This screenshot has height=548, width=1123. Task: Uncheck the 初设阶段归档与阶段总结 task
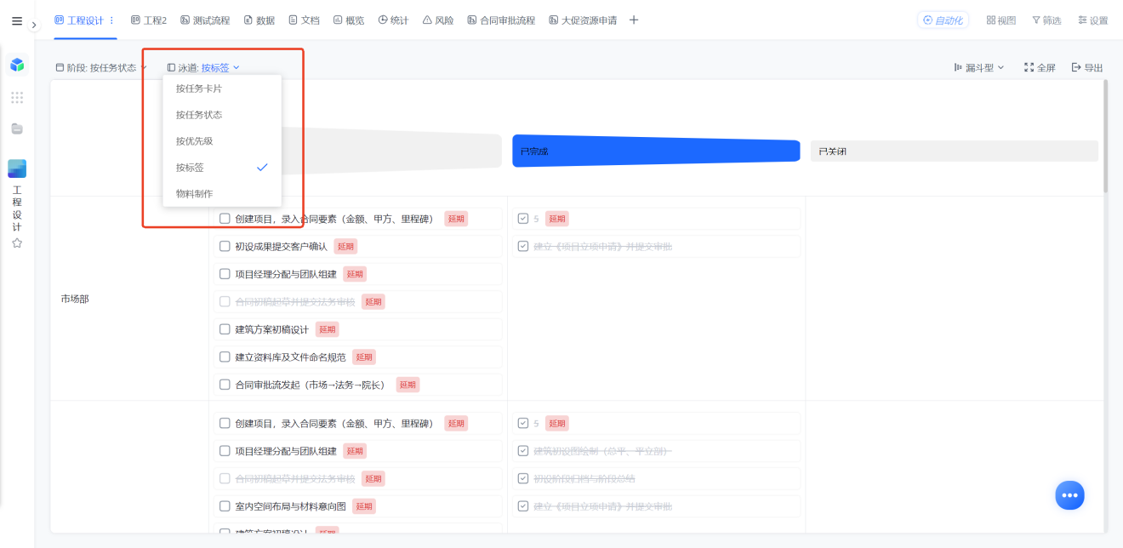pos(523,478)
